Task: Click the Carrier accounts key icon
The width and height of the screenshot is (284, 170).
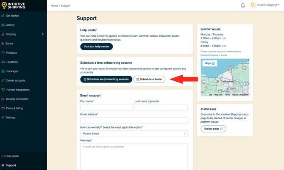Action: [x=3, y=80]
